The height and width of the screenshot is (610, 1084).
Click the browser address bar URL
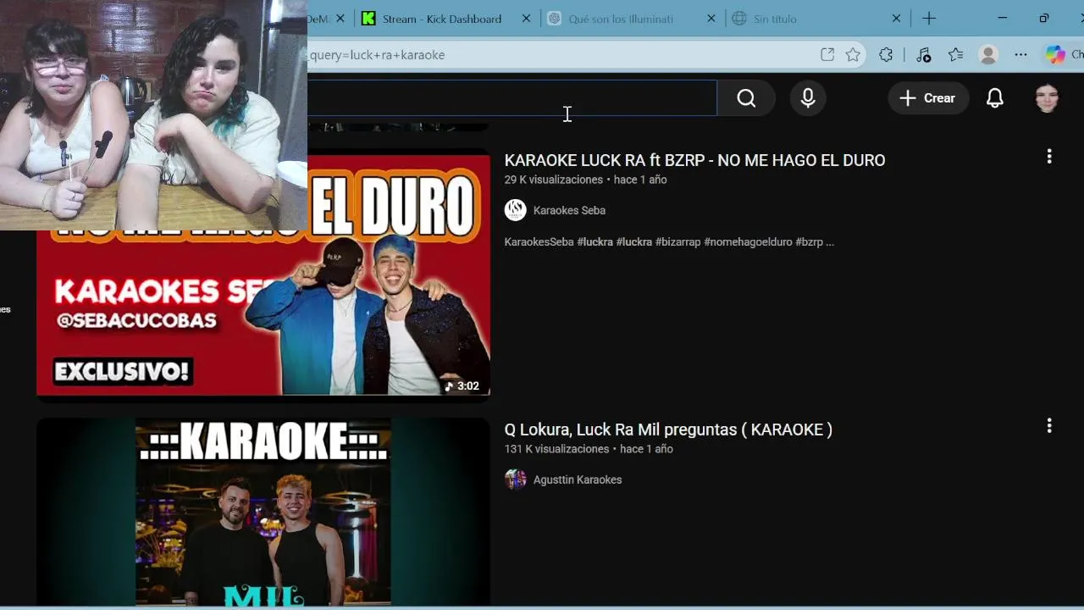tap(377, 55)
